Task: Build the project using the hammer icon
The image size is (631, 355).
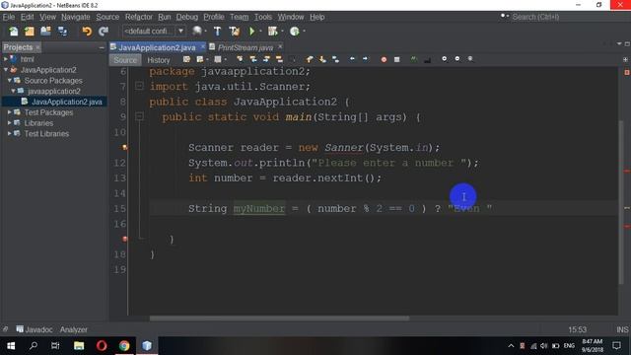Action: [x=217, y=31]
